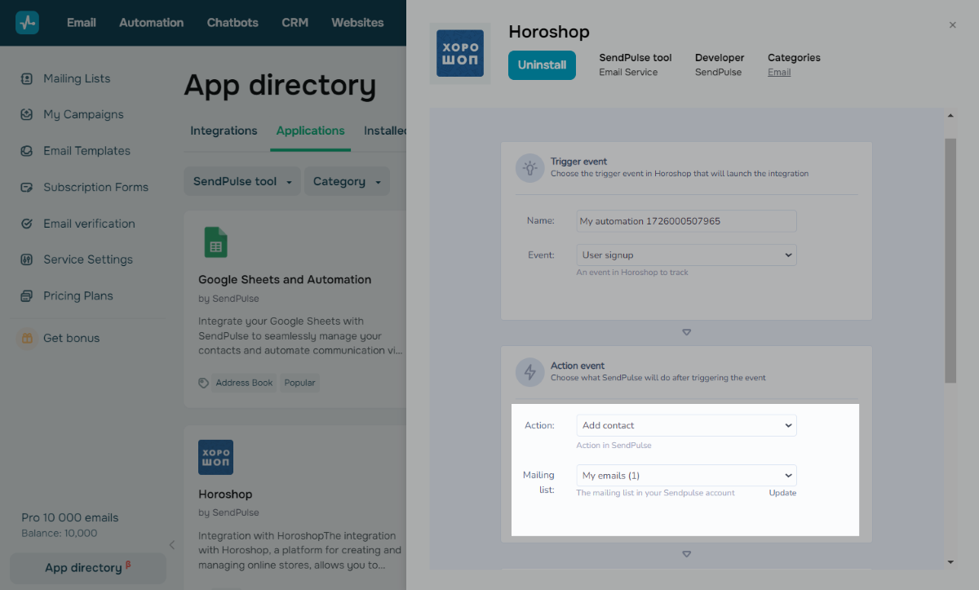Viewport: 979px width, 590px height.
Task: Click the down triangle below Trigger event card
Action: (686, 332)
